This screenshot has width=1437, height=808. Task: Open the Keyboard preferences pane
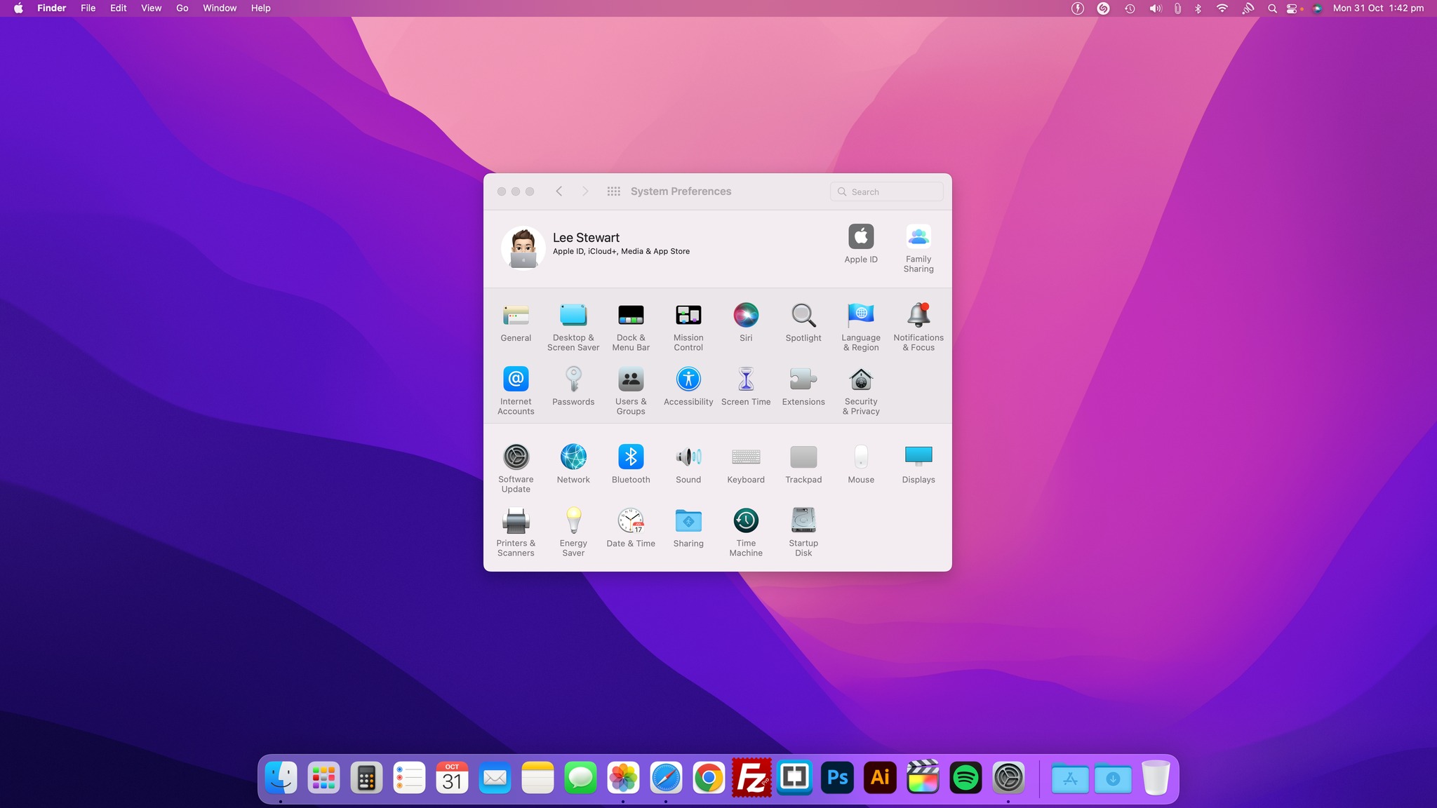pos(746,464)
